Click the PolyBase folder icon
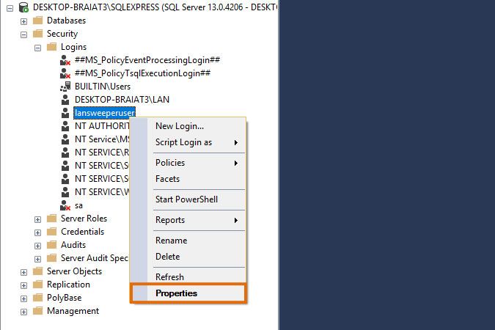Screen dimensions: 495x330 (37, 298)
